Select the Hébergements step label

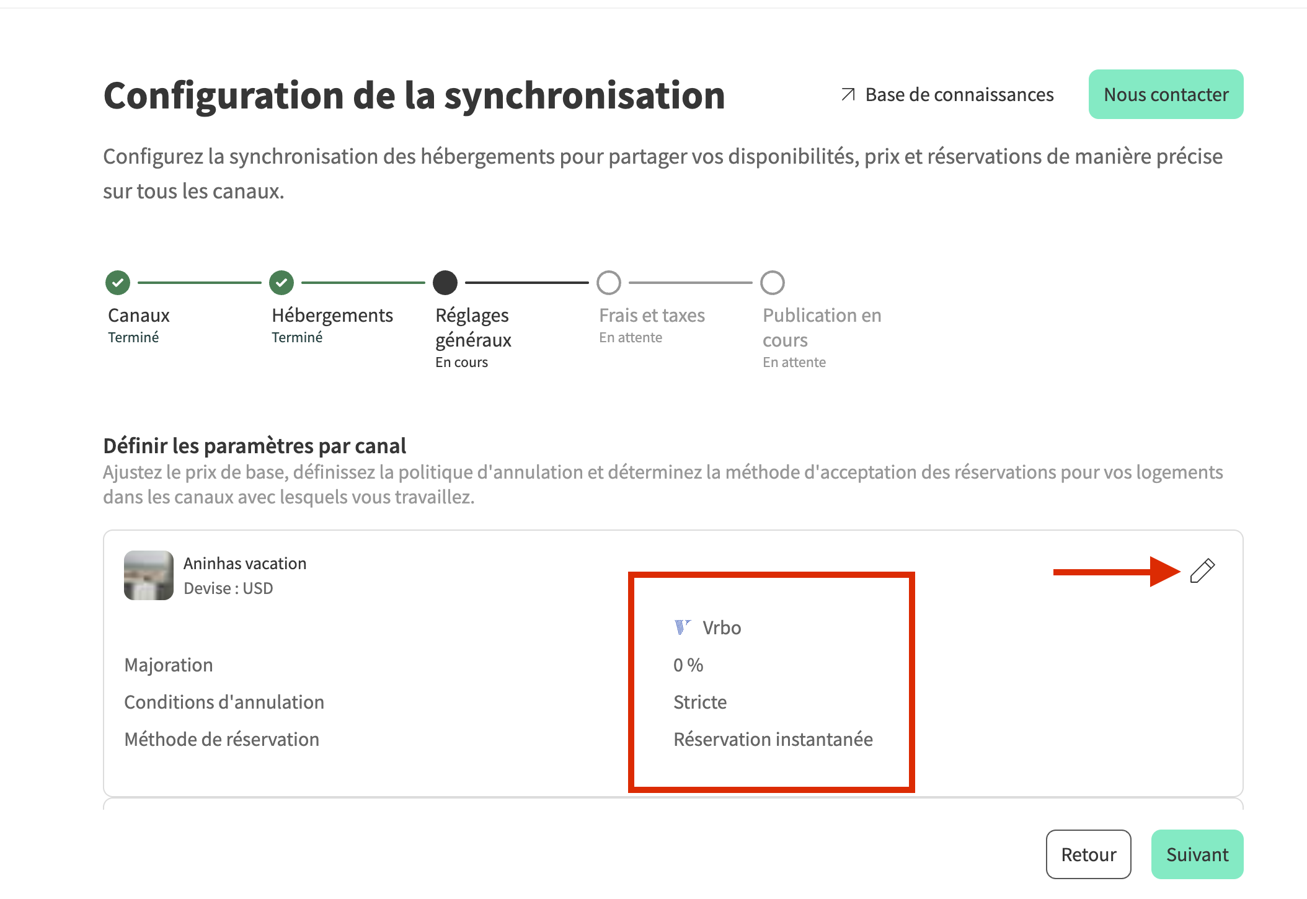[x=332, y=316]
